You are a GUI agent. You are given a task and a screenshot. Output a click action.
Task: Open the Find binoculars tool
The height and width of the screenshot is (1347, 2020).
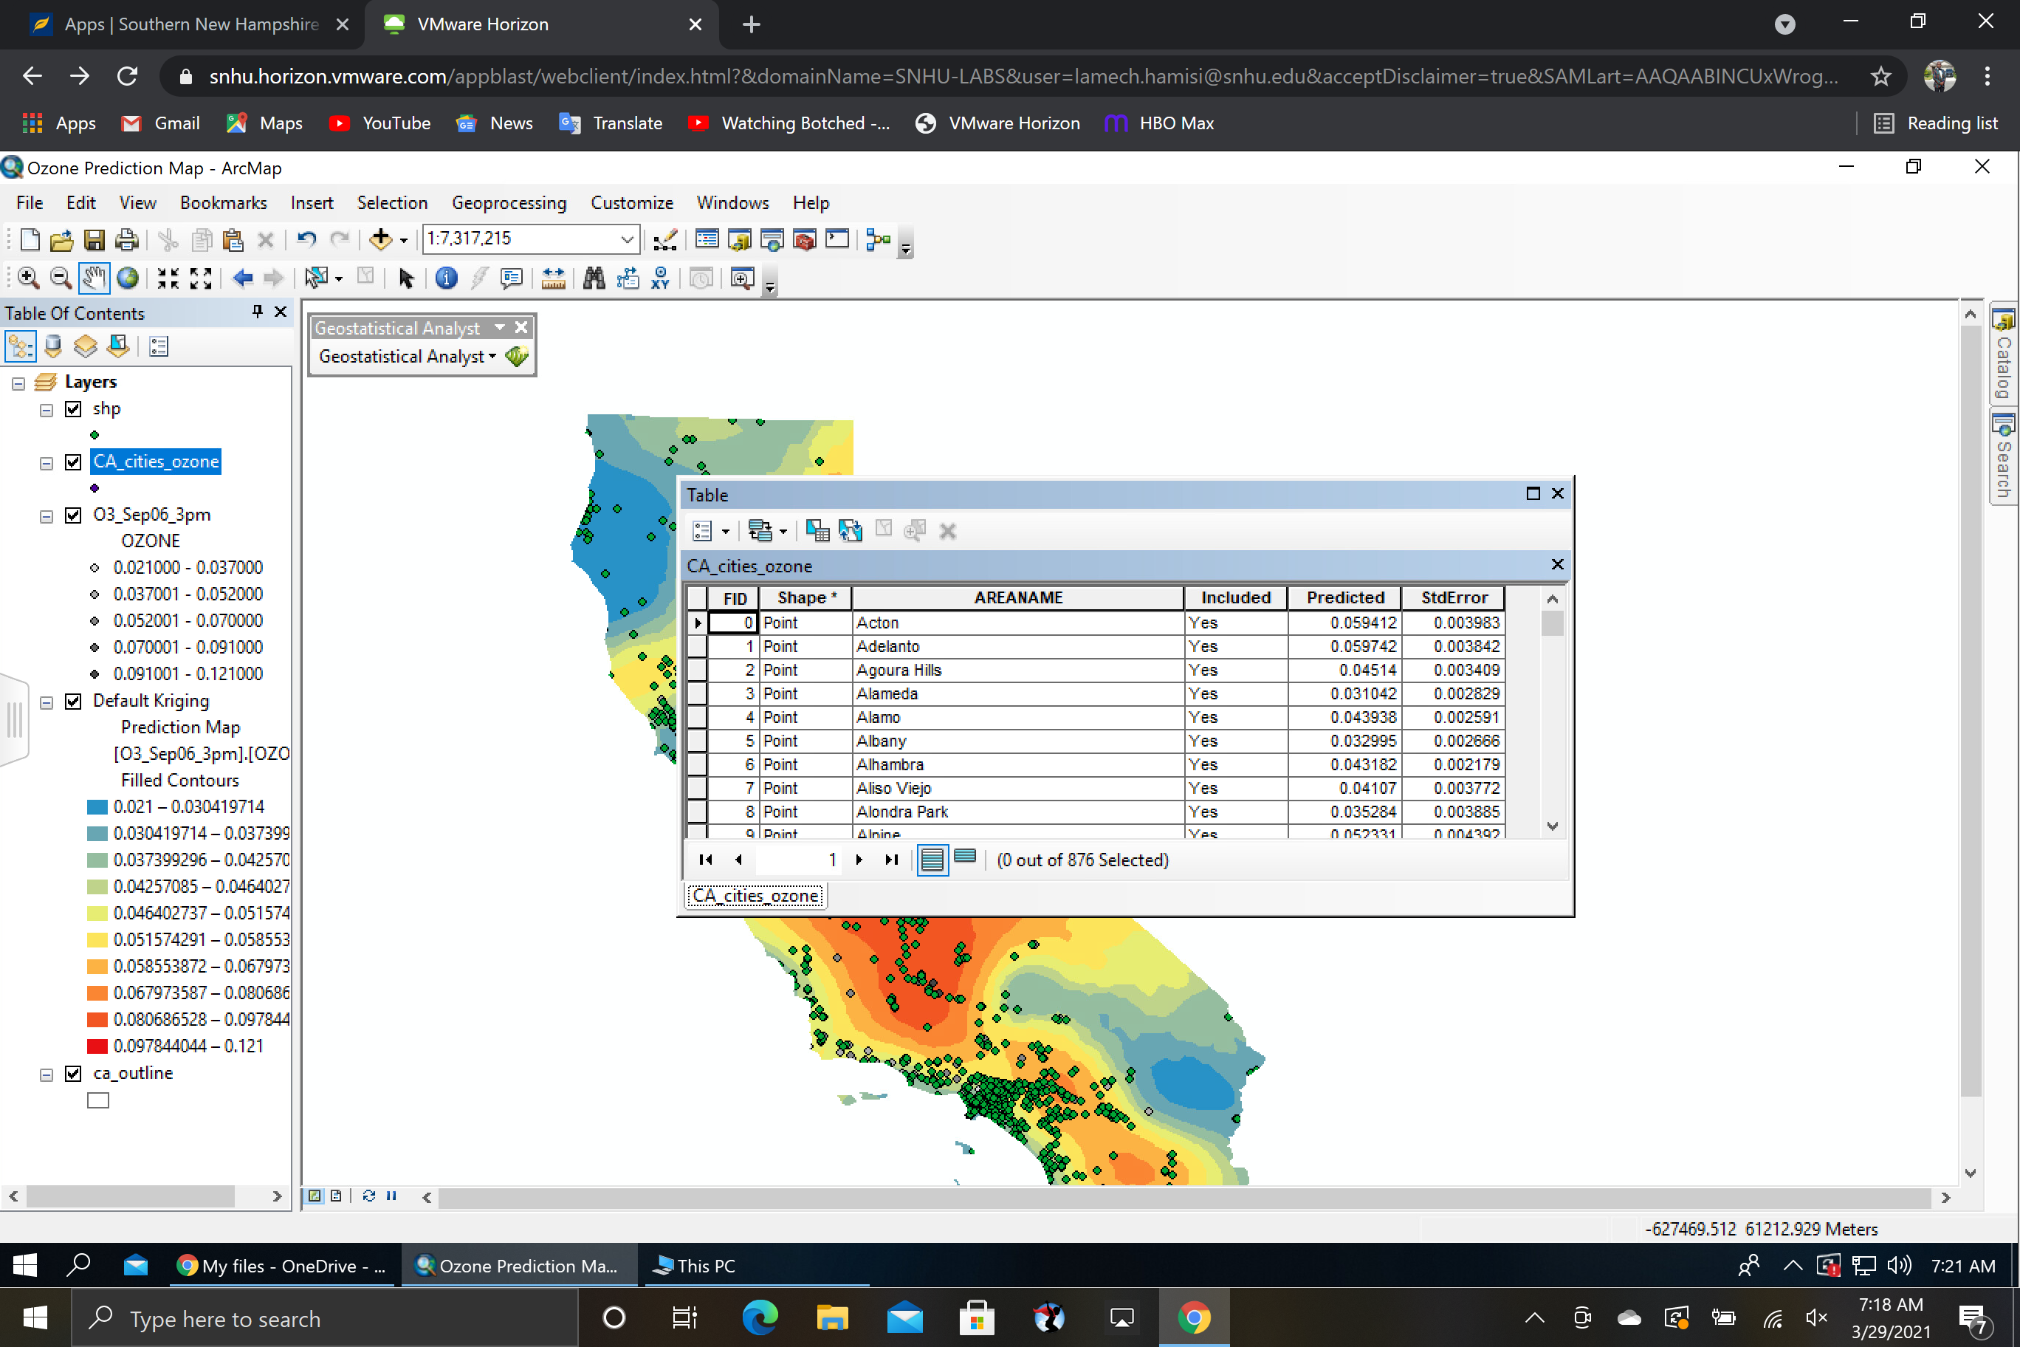click(594, 278)
